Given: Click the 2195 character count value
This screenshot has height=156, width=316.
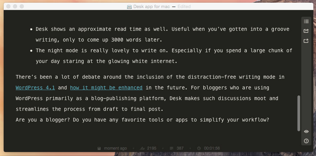Looking at the screenshot, I should [152, 148].
